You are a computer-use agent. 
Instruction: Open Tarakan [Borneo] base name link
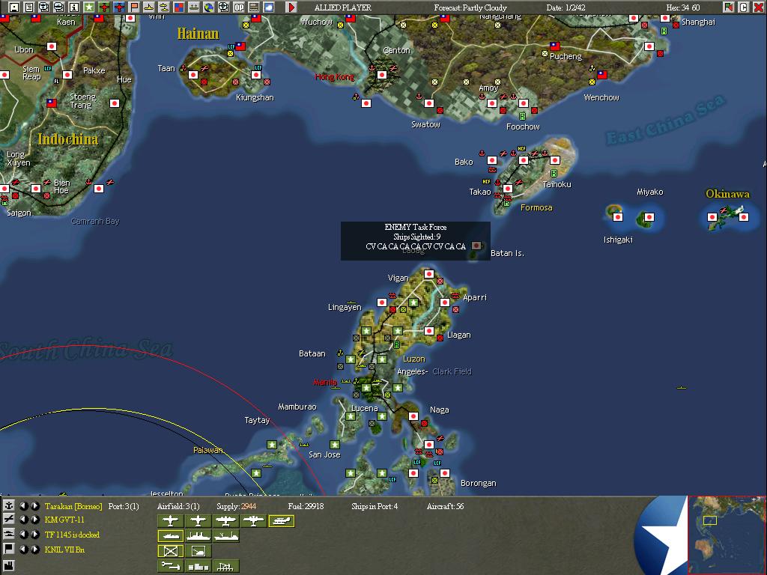pyautogui.click(x=73, y=506)
